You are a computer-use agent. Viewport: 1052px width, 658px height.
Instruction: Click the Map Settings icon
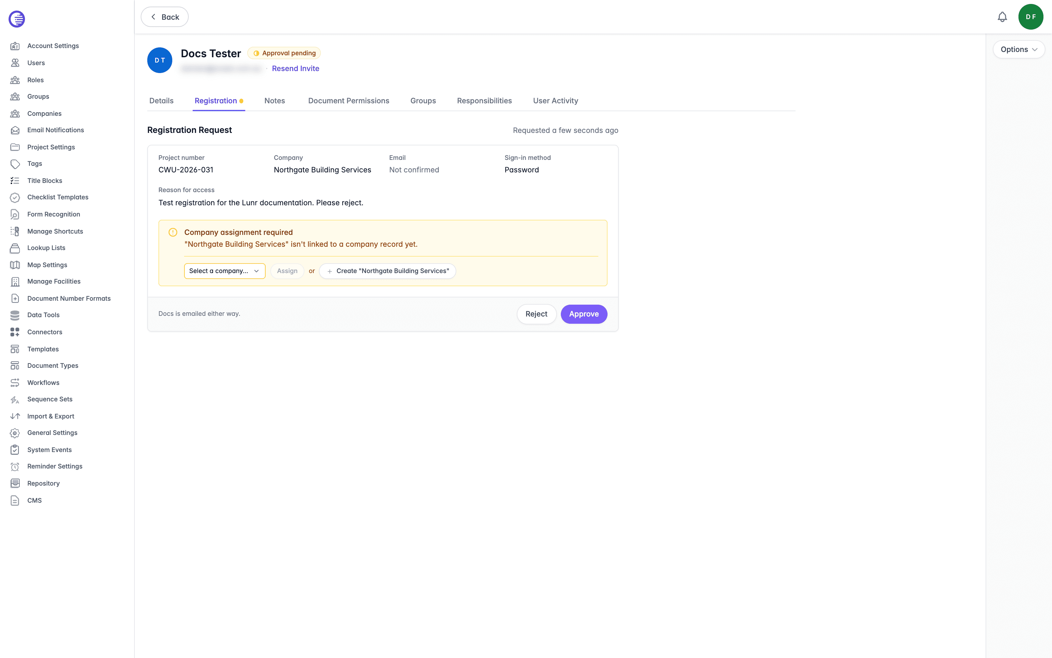pos(15,265)
